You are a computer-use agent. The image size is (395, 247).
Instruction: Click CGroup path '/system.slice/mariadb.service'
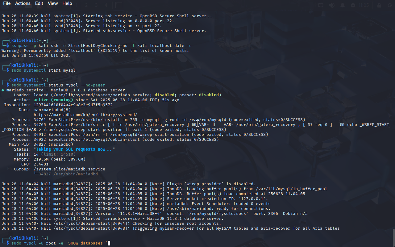(69, 169)
